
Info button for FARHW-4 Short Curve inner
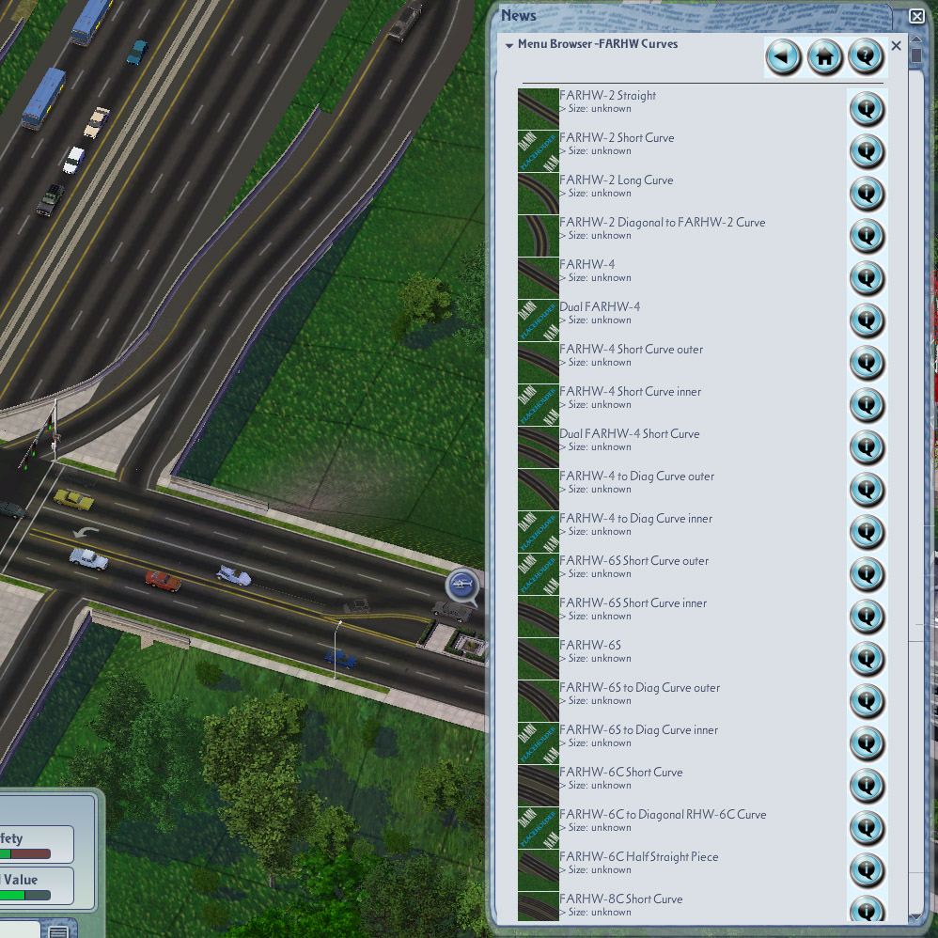click(x=867, y=405)
